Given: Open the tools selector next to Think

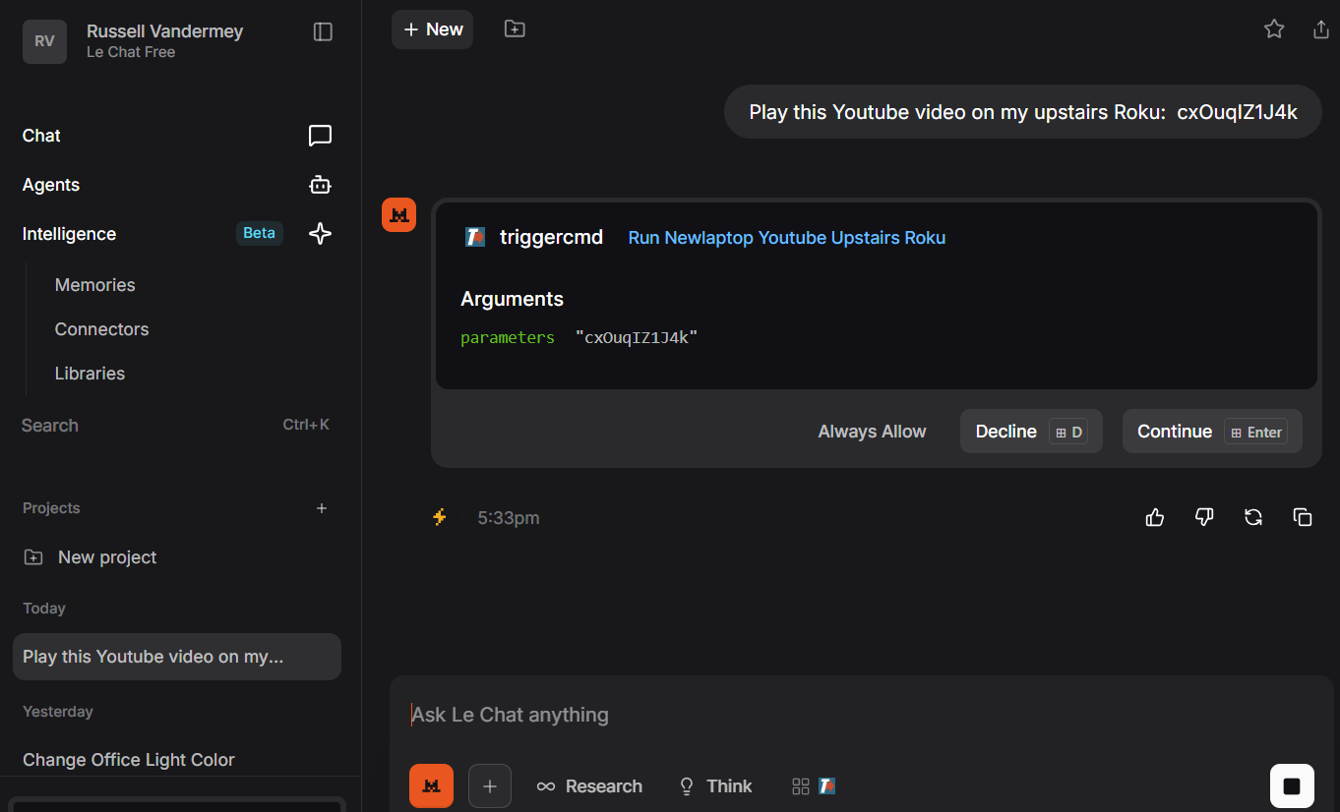Looking at the screenshot, I should [x=814, y=786].
